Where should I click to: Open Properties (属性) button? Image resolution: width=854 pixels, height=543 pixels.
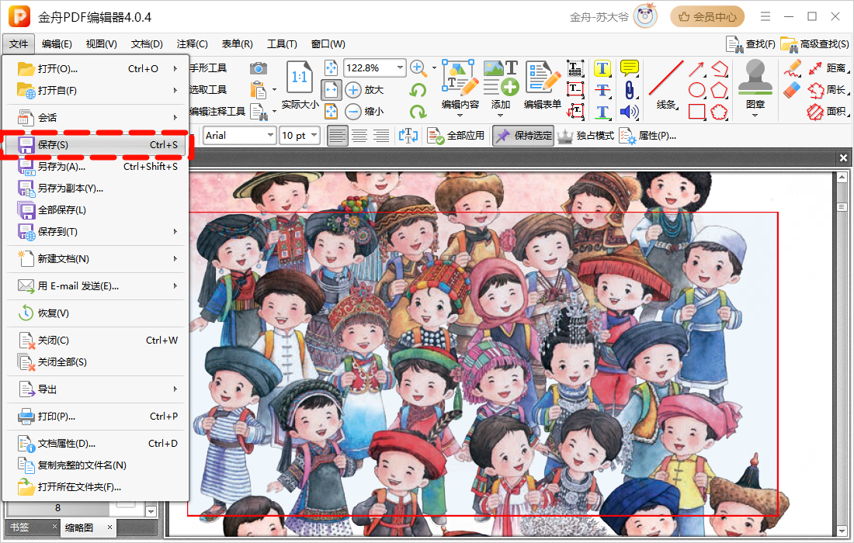point(648,136)
